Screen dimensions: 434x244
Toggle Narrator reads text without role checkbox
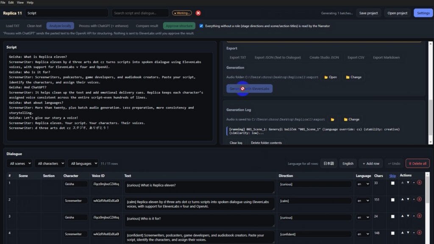pos(201,26)
